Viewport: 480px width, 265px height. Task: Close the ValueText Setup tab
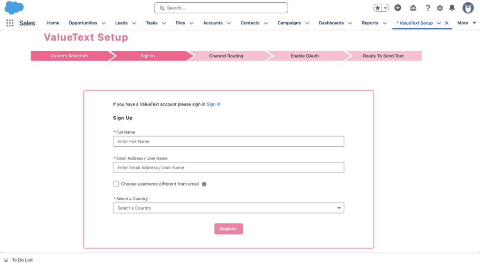(447, 23)
